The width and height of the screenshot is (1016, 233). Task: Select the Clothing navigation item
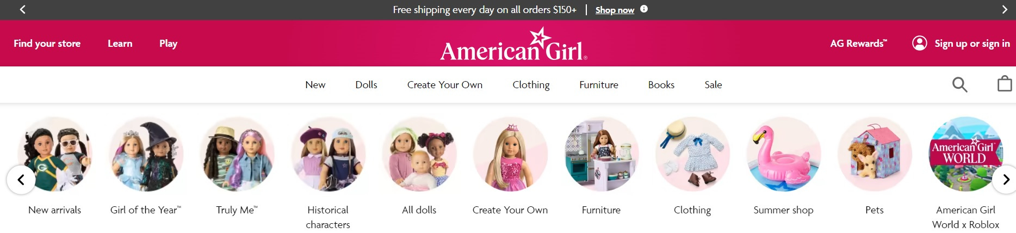click(x=531, y=84)
